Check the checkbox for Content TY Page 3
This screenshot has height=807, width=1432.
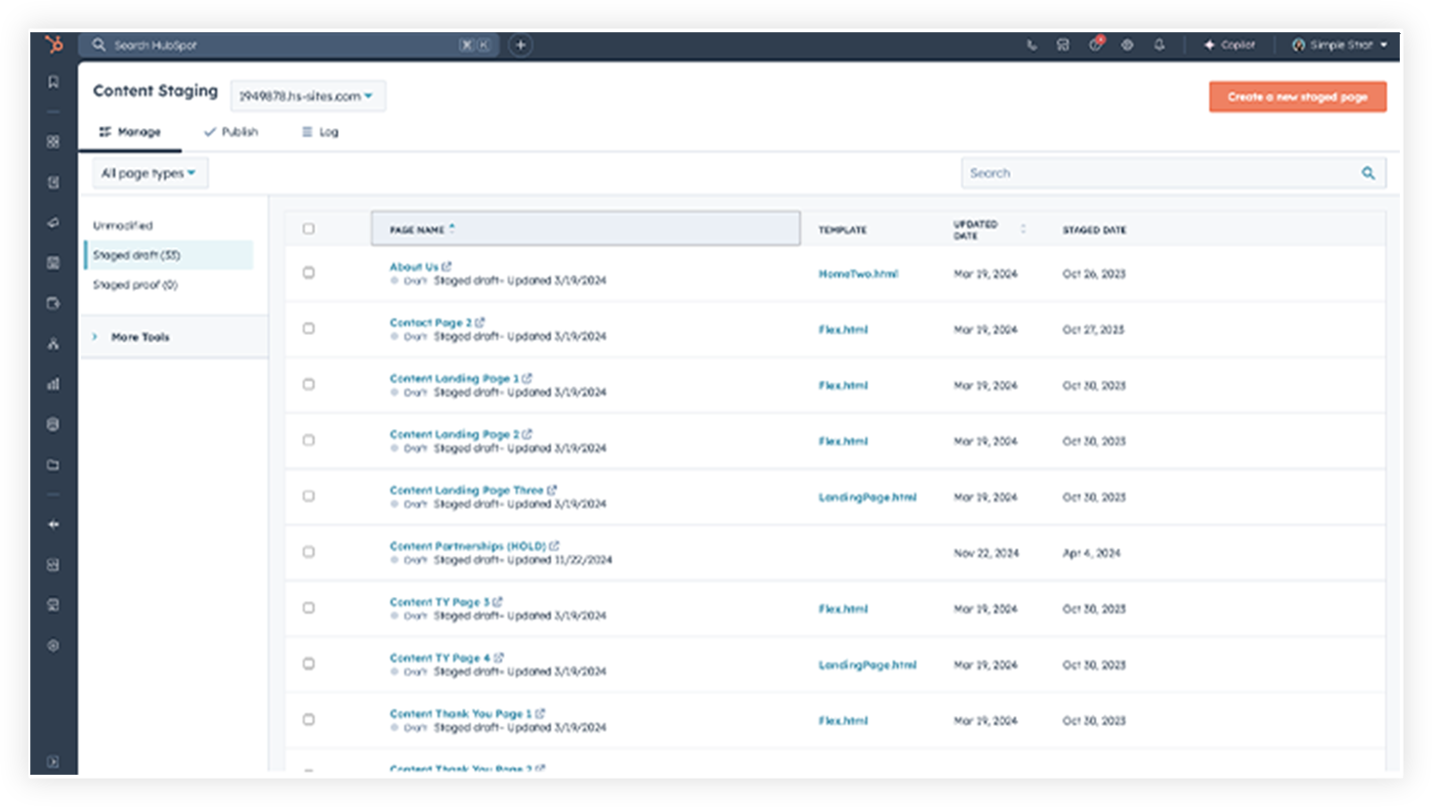click(x=309, y=607)
